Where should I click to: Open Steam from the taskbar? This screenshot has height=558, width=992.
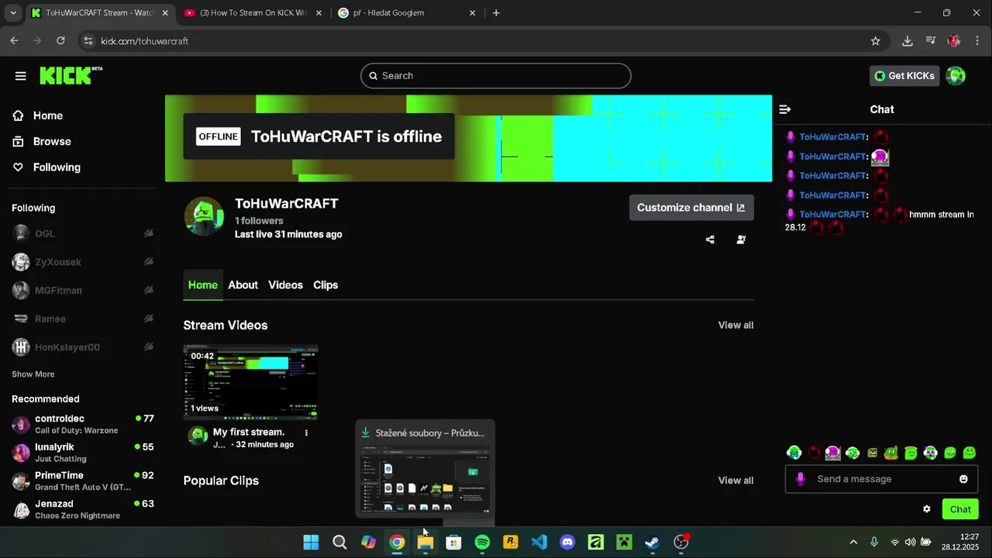point(653,542)
